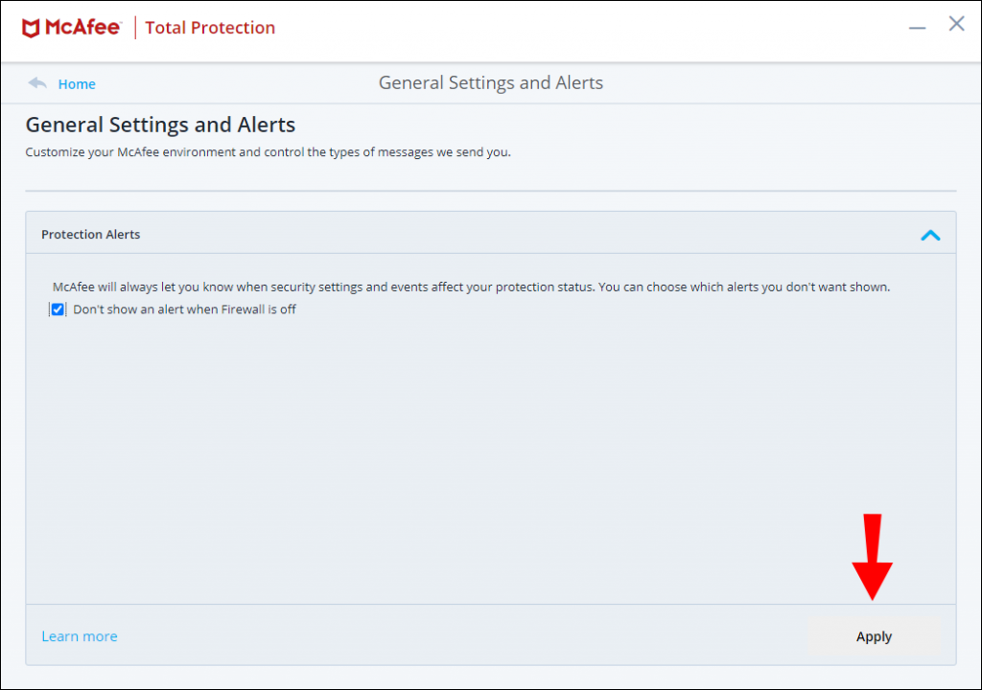
Task: Navigate to Home
Action: point(77,83)
